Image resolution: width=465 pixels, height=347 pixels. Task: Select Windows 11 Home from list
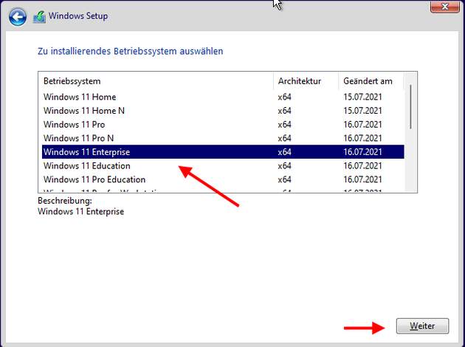(80, 97)
